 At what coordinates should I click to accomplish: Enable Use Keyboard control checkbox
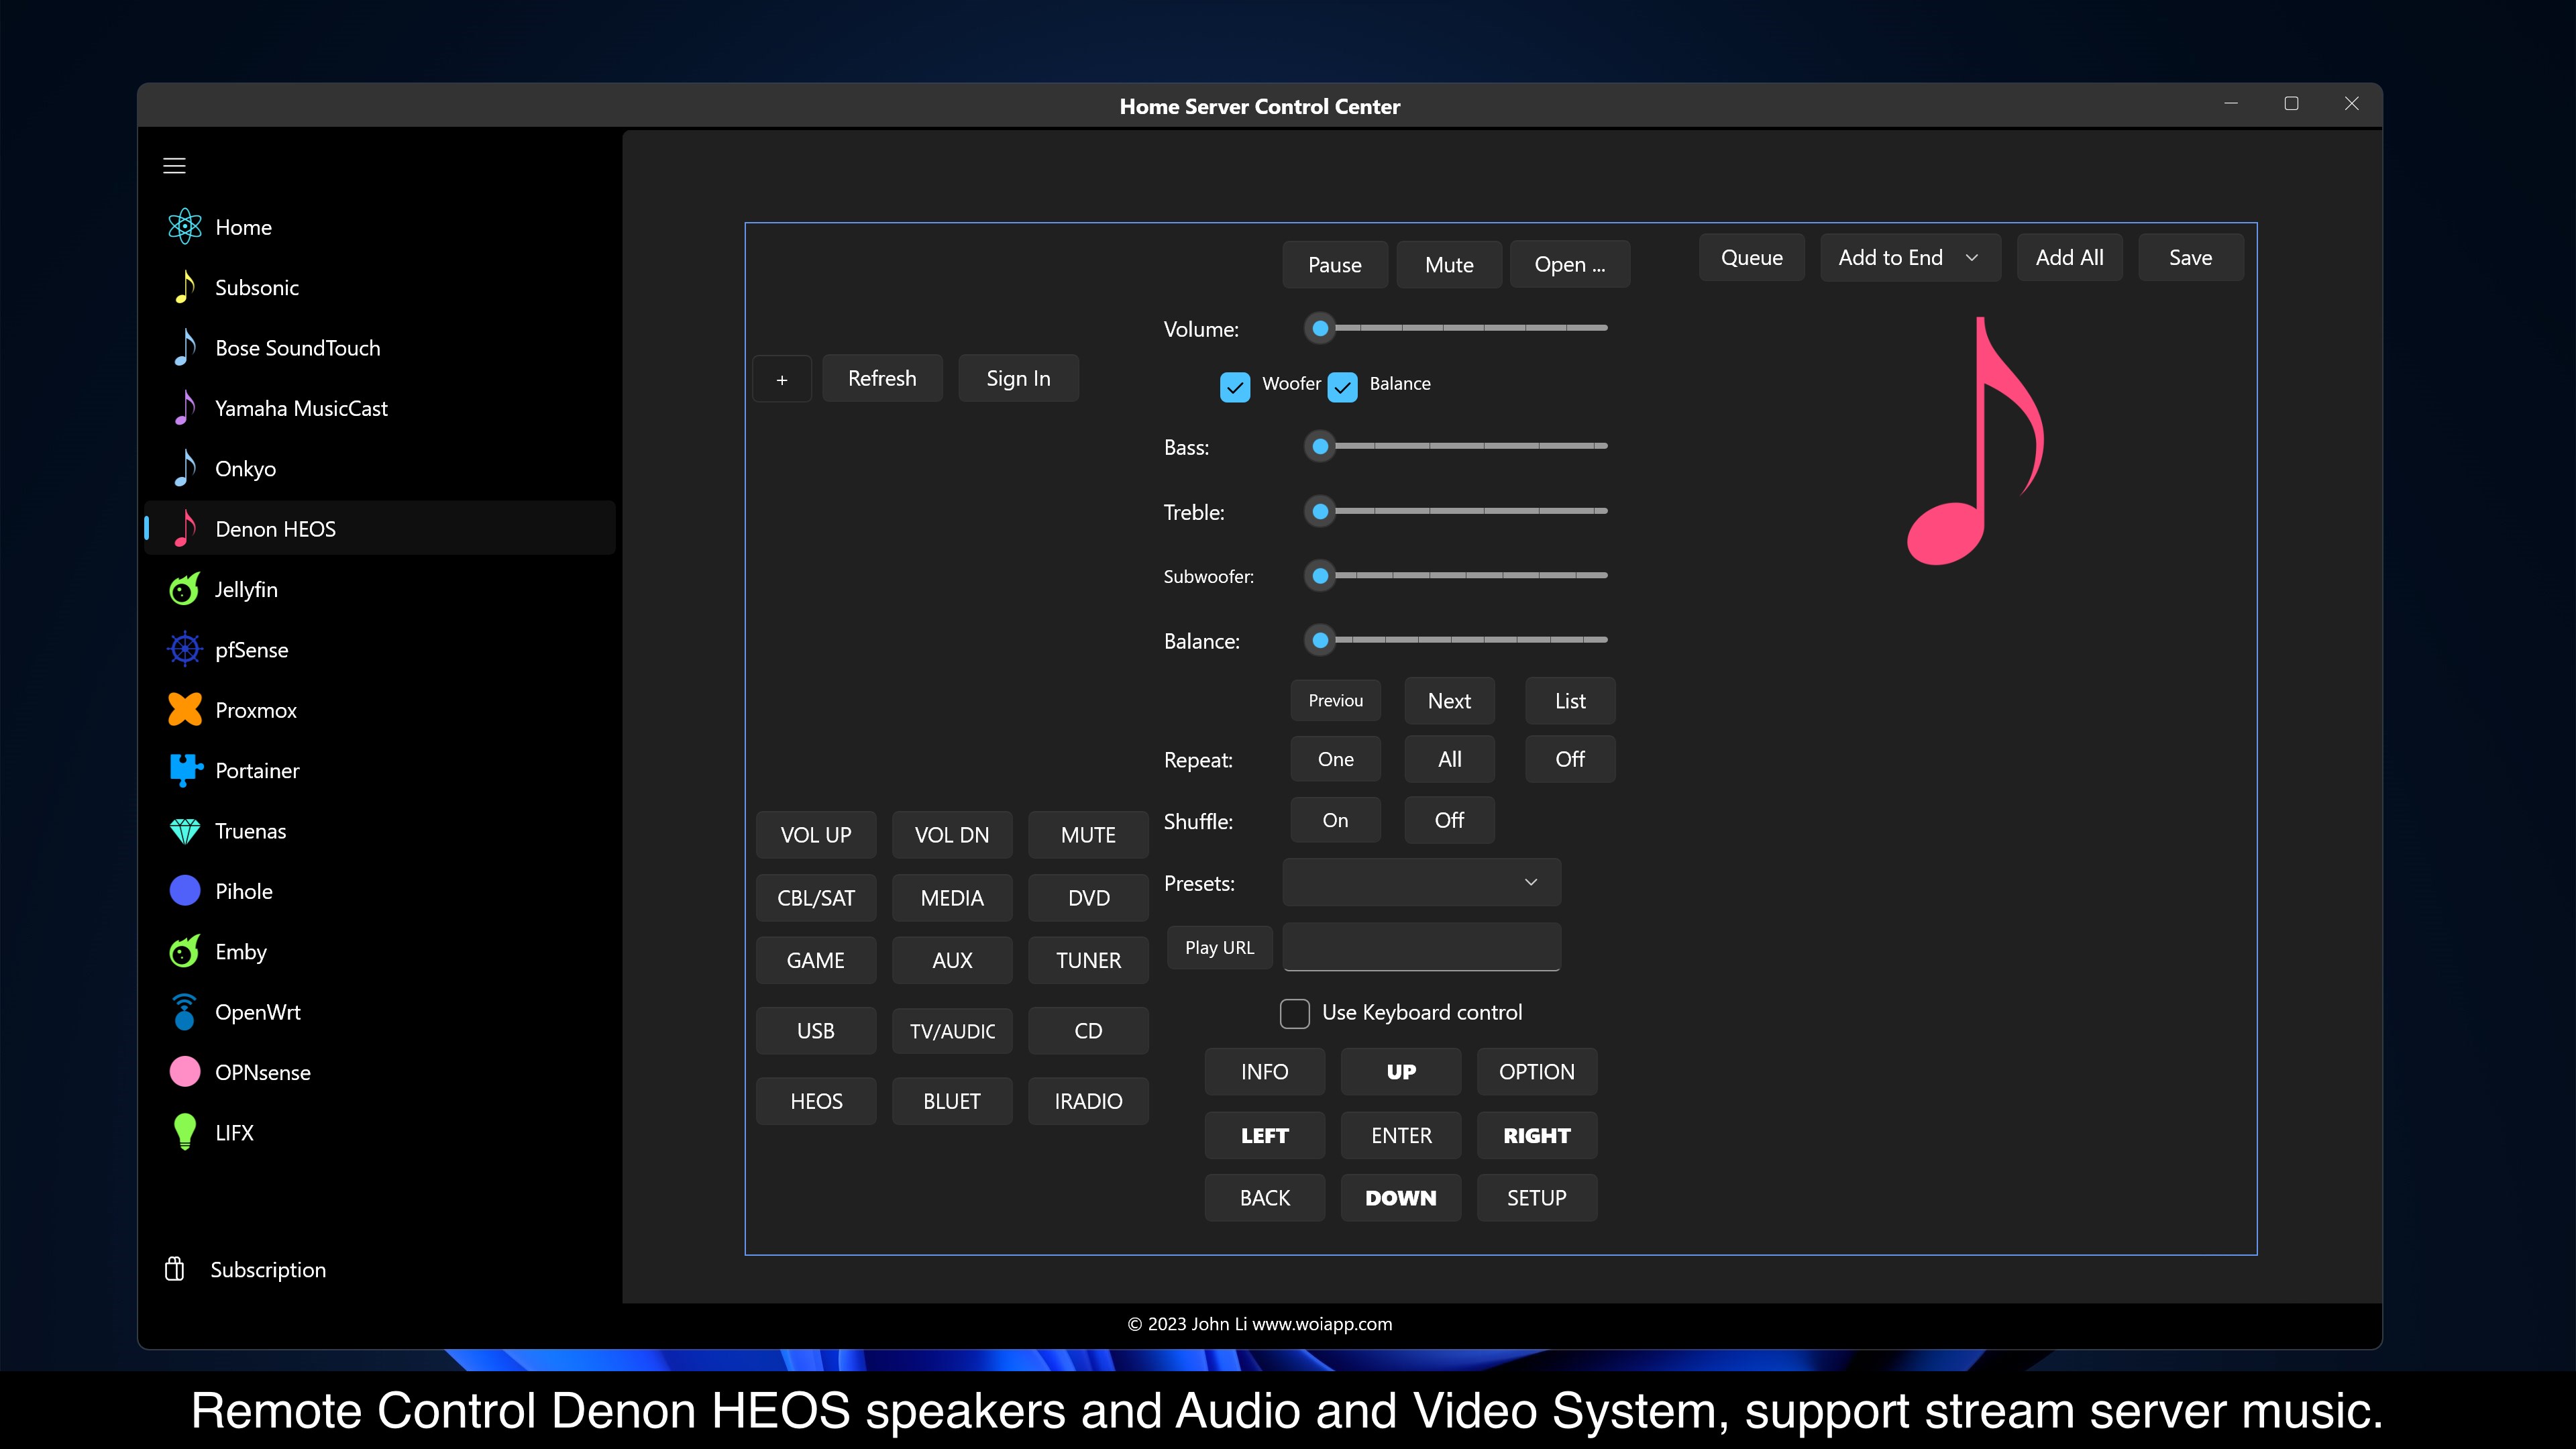[x=1295, y=1013]
